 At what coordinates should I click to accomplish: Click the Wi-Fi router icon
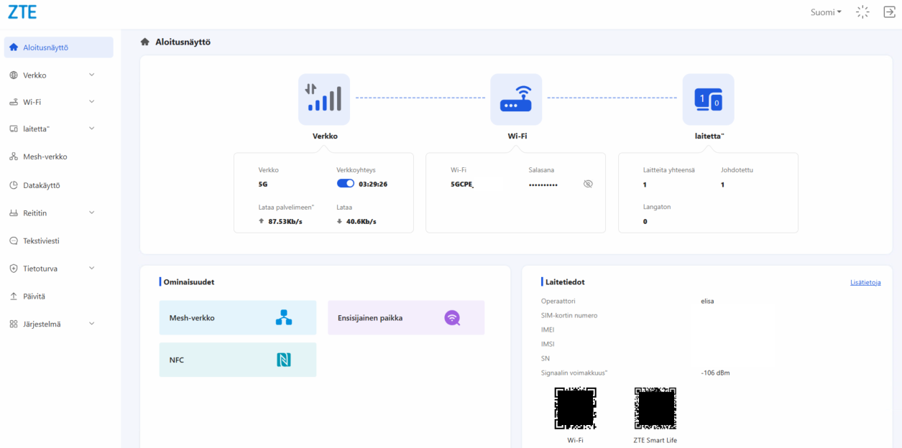pyautogui.click(x=516, y=99)
